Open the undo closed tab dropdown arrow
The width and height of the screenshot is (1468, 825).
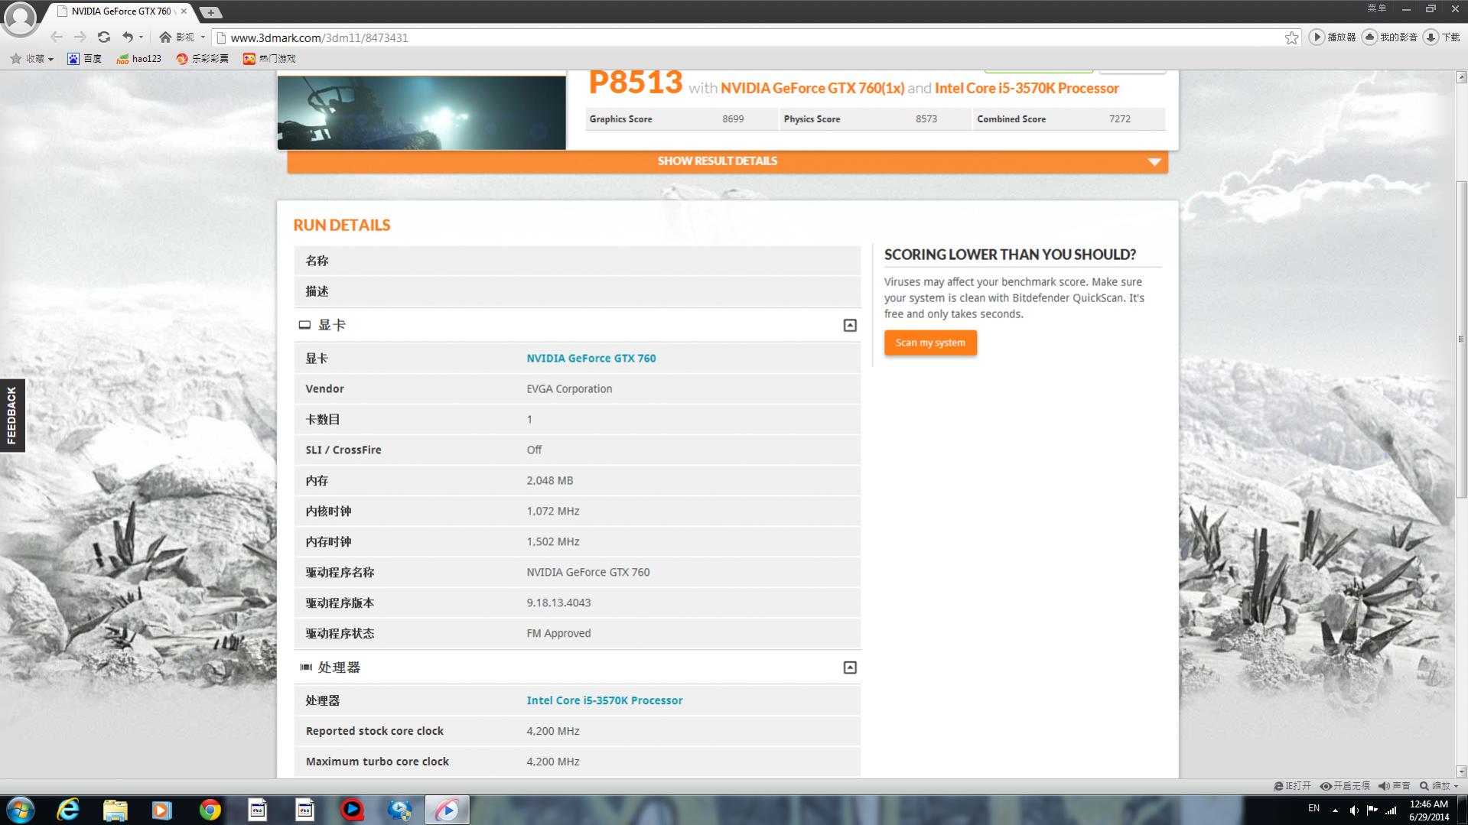[x=141, y=37]
